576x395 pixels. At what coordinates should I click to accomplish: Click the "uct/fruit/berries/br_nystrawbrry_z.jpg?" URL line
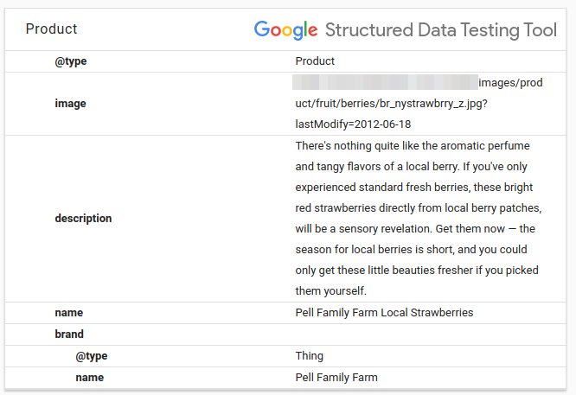point(394,104)
